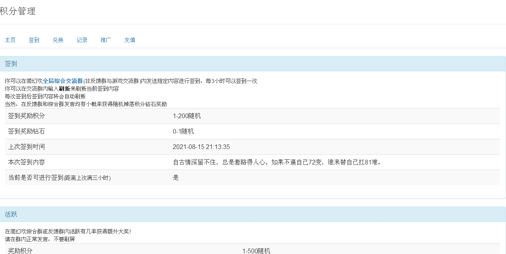Viewport: 506px width, 254px height.
Task: Click the 奖励积分 row label
Action: [20, 251]
